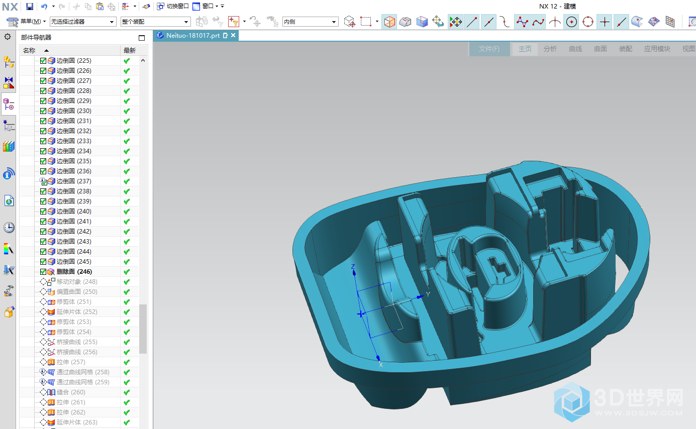The height and width of the screenshot is (429, 696).
Task: Open the Reuse Library sidebar tab
Action: [9, 147]
